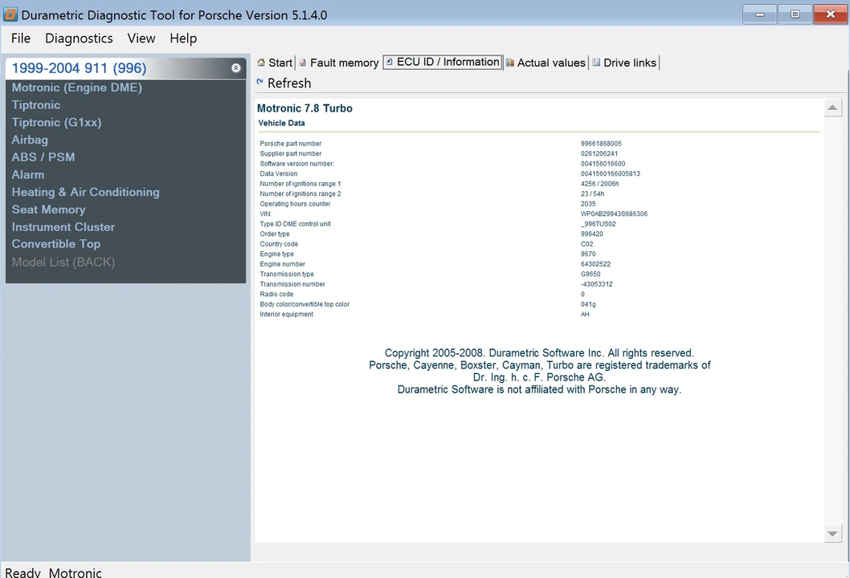
Task: Click the scrollbar down arrow
Action: [832, 534]
